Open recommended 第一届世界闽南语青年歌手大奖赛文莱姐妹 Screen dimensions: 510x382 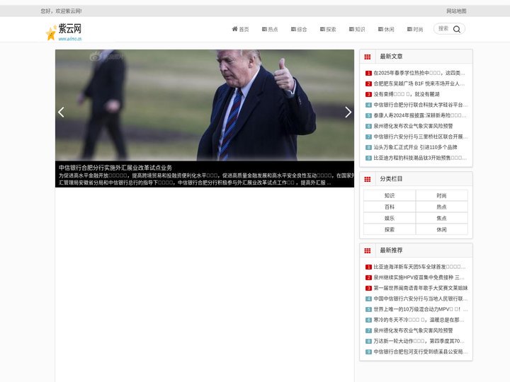click(421, 288)
